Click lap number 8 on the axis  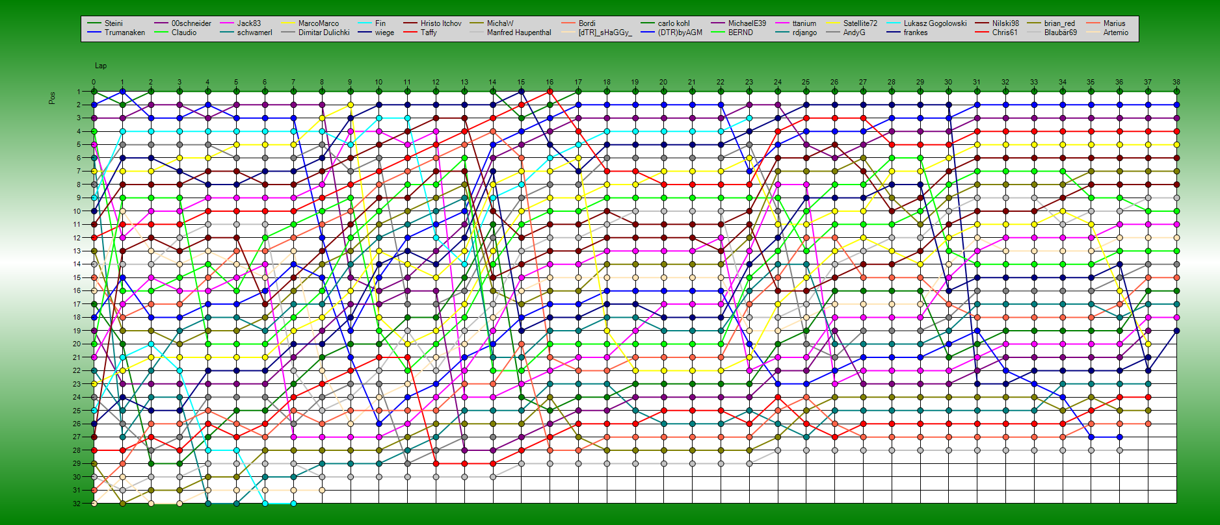coord(322,83)
